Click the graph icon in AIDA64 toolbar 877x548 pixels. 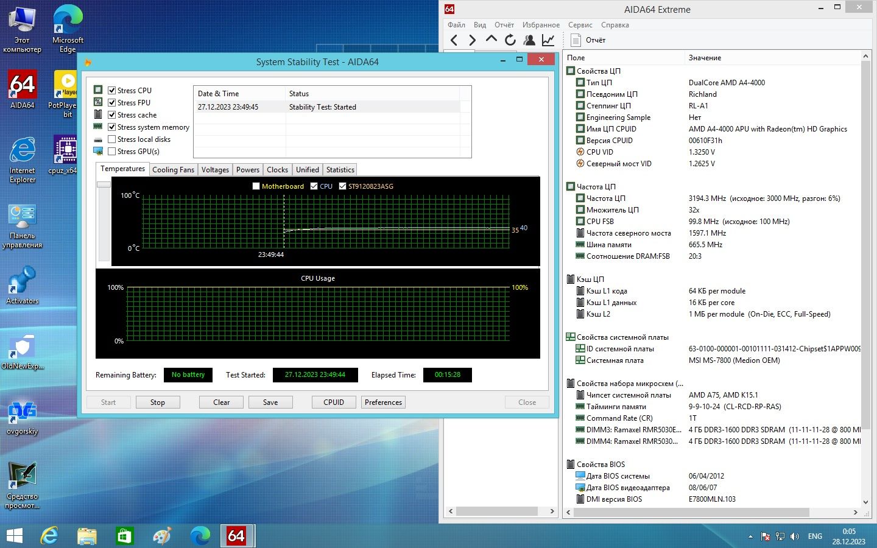click(548, 40)
